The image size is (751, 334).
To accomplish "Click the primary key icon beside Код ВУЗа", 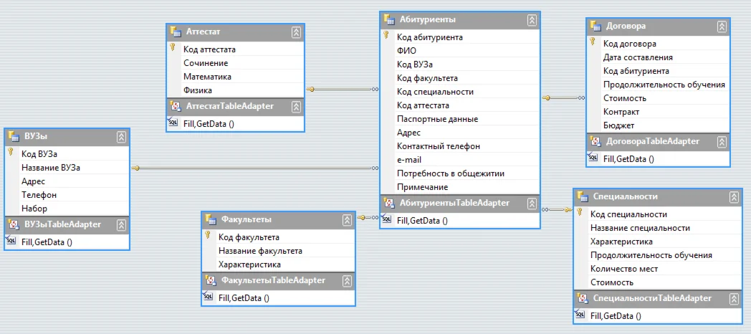I will (x=11, y=152).
